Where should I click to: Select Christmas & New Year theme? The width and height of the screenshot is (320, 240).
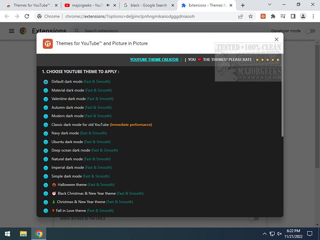(46, 202)
